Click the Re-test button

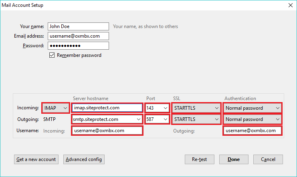(x=199, y=159)
